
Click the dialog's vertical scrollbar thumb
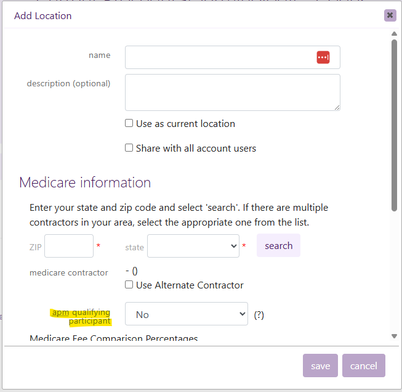[394, 123]
